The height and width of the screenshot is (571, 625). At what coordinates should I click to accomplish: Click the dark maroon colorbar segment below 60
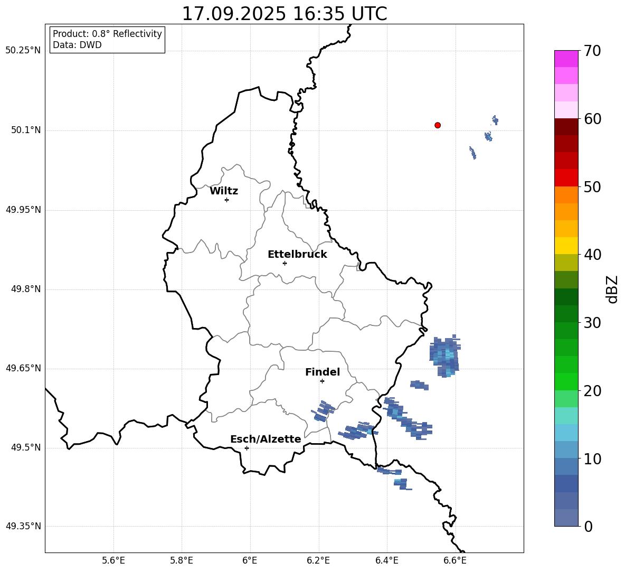[x=566, y=127]
